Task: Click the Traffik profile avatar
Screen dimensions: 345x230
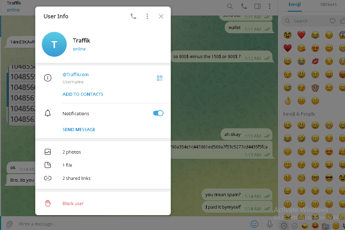Action: click(54, 44)
